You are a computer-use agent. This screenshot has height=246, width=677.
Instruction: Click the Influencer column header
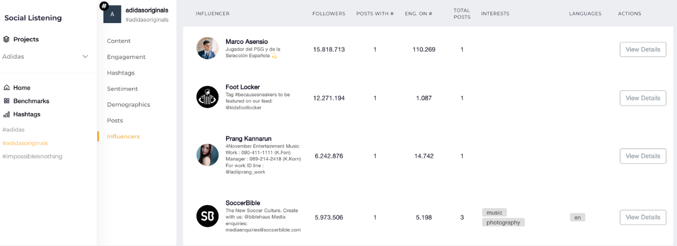[x=212, y=13]
